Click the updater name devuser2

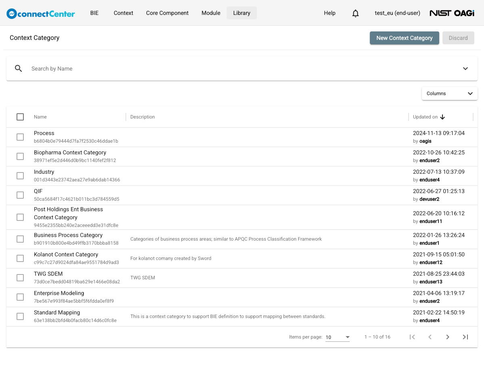click(430, 199)
